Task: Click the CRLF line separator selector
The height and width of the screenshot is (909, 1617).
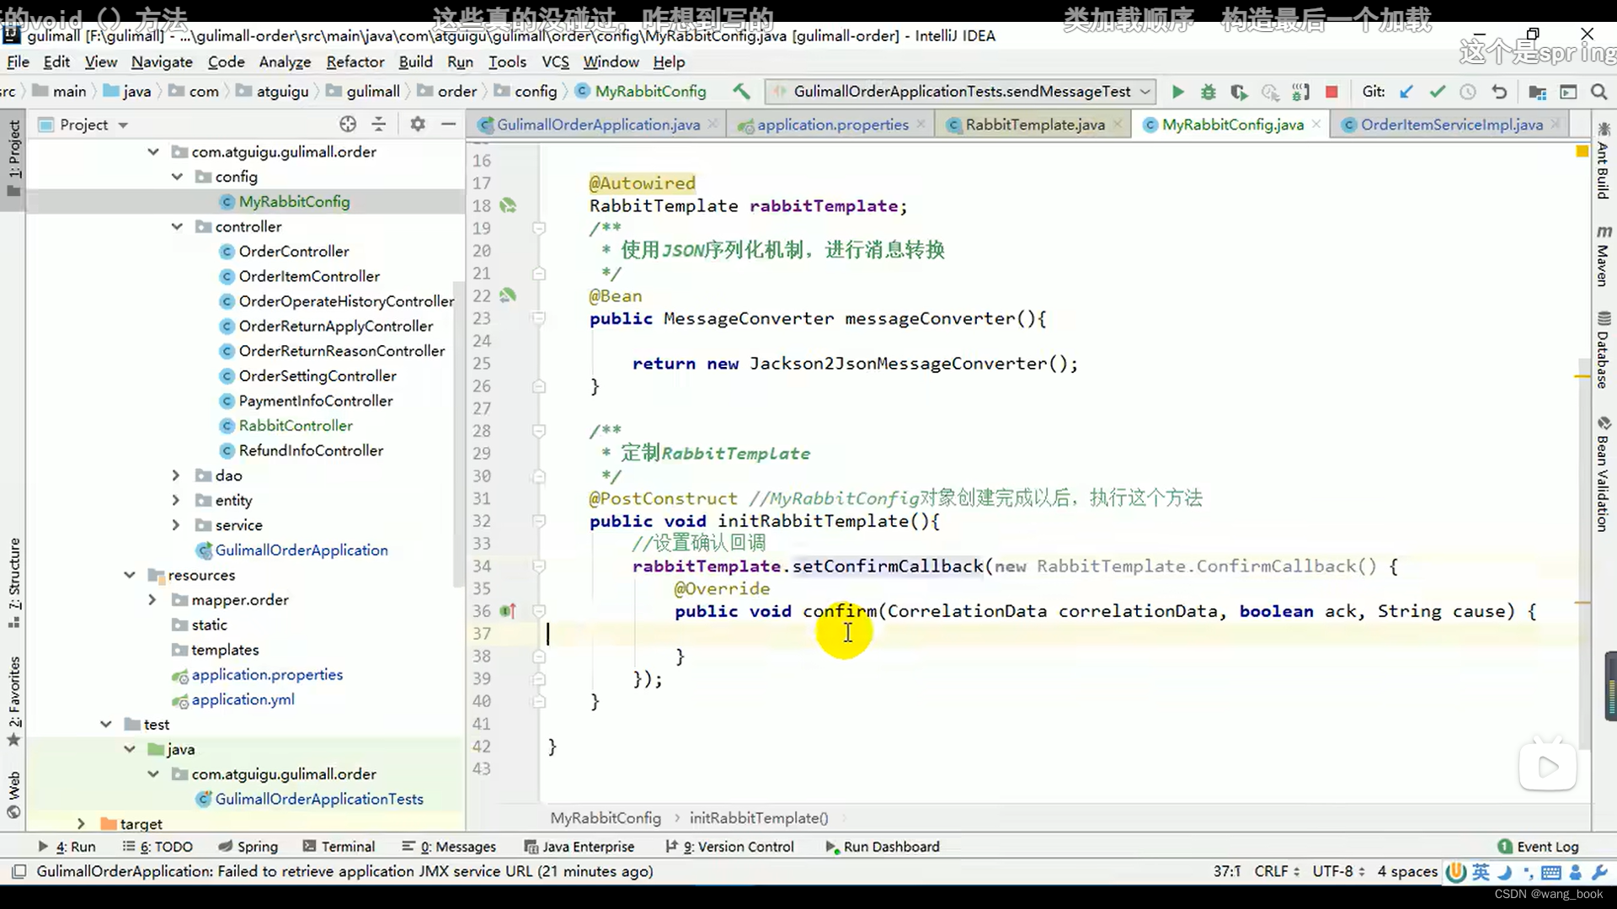Action: click(1276, 871)
